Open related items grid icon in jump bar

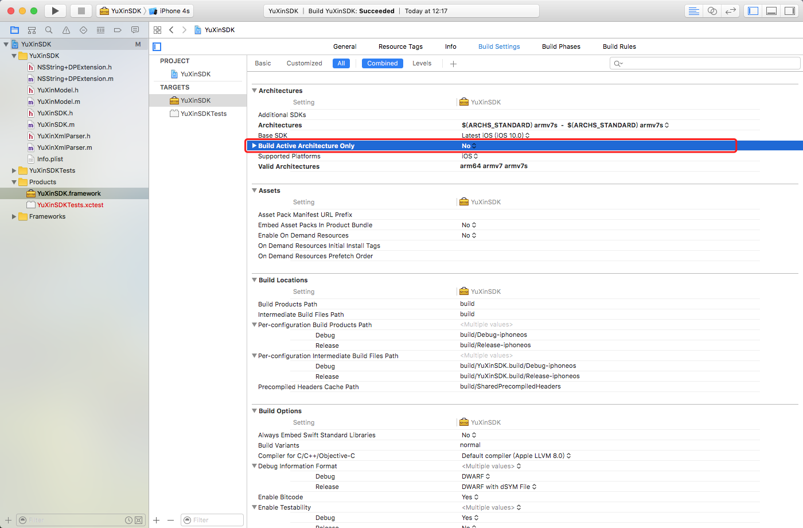click(157, 30)
